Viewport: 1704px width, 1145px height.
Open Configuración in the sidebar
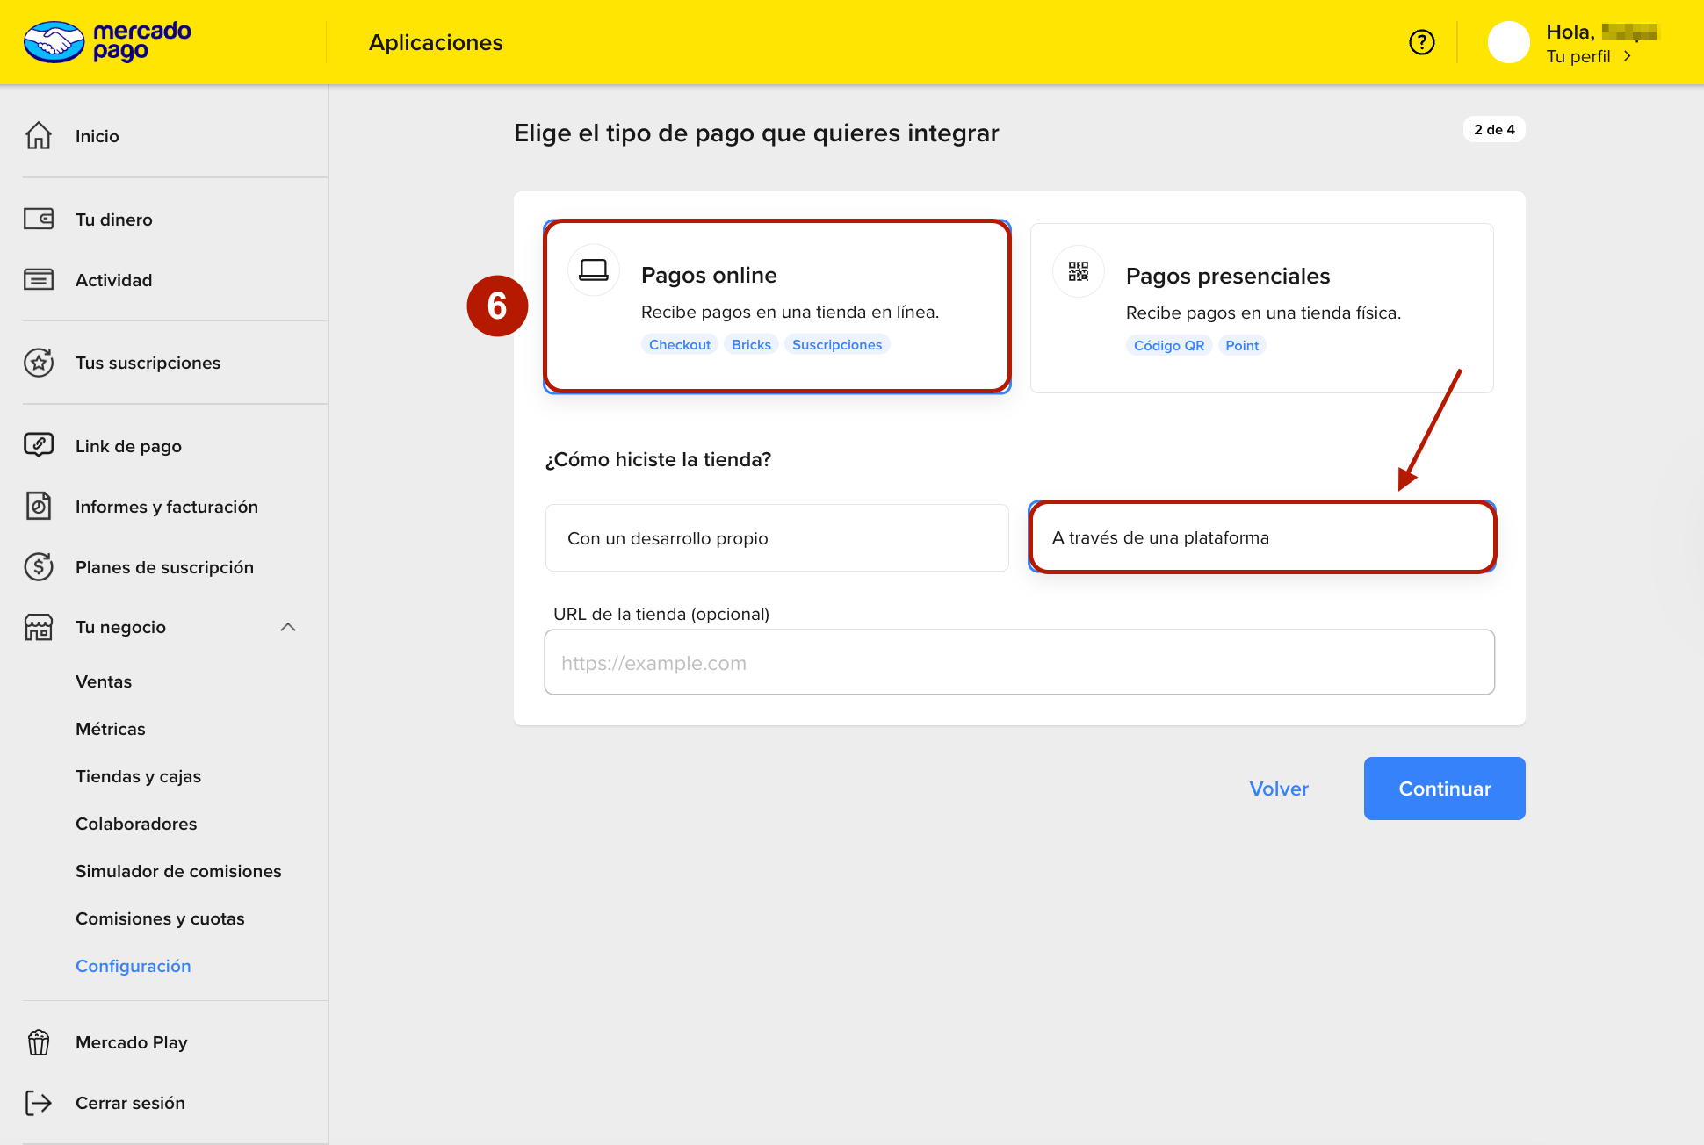[x=133, y=966]
